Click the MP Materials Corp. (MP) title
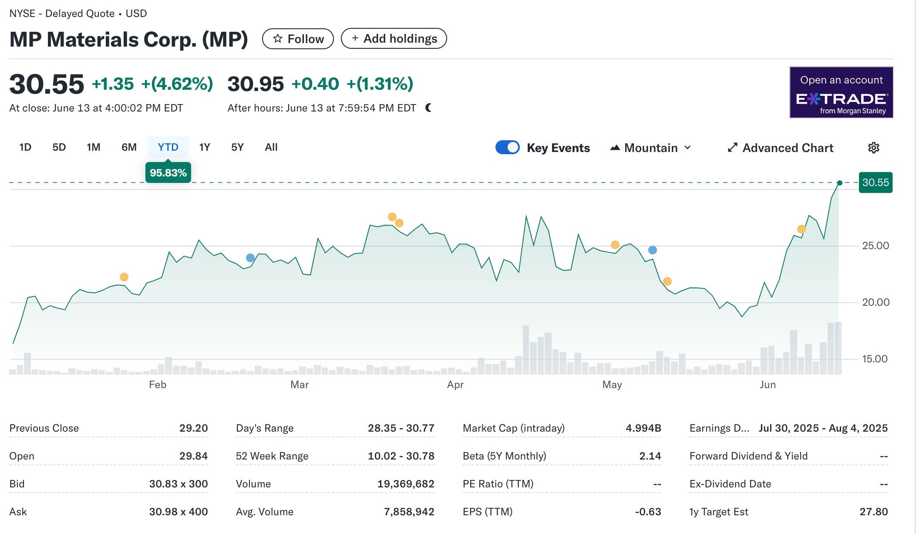916x534 pixels. tap(129, 40)
